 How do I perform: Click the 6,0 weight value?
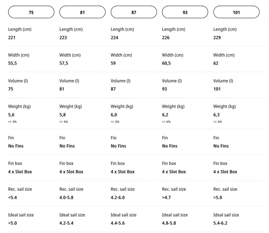(114, 115)
